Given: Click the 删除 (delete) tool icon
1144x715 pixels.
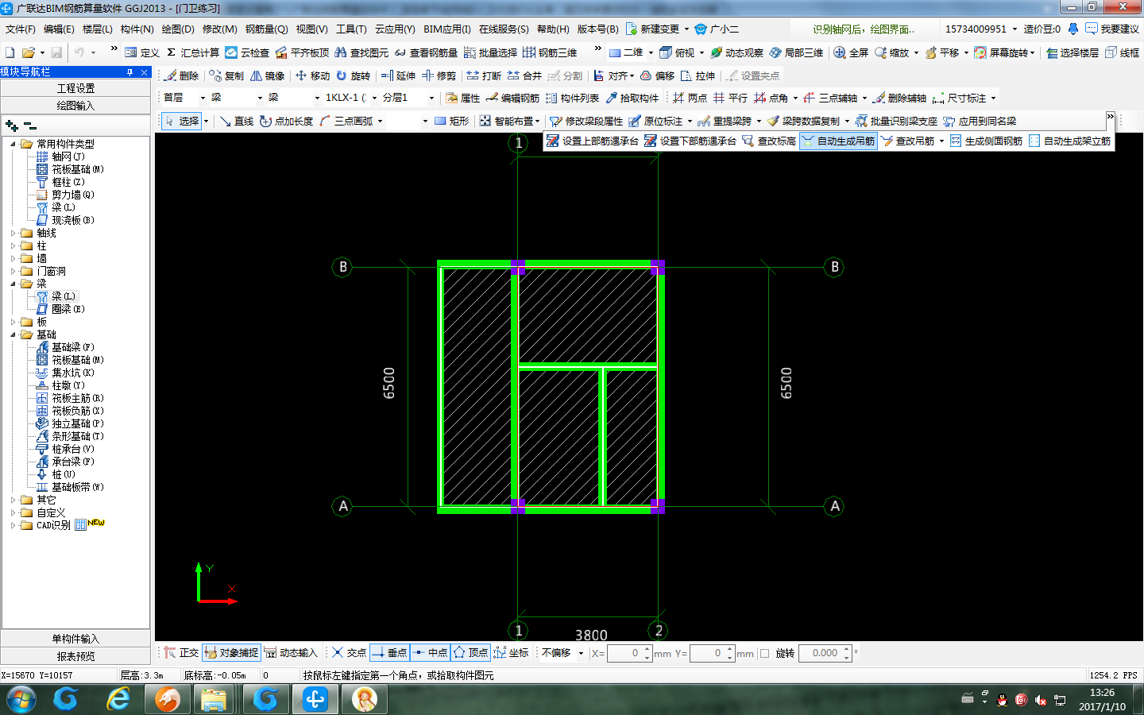Looking at the screenshot, I should coord(181,75).
